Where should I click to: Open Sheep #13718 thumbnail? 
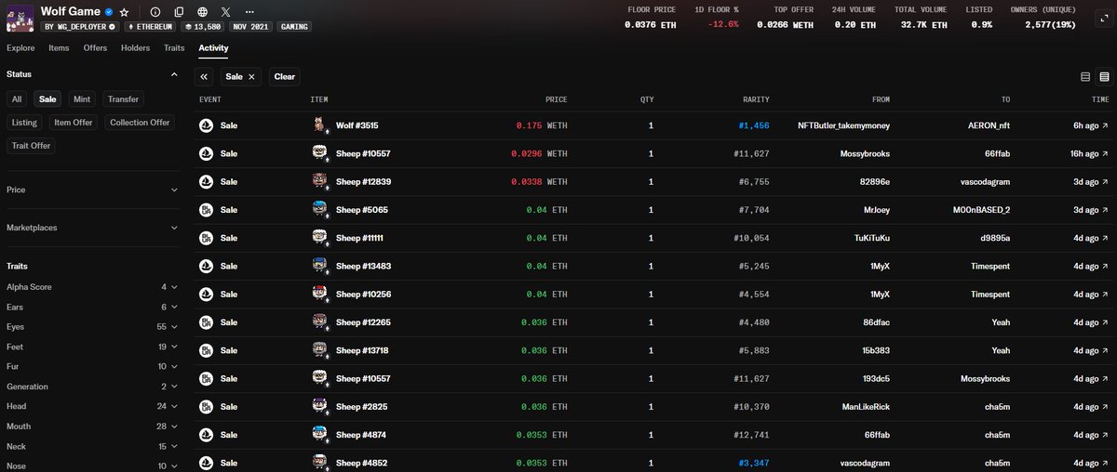tap(319, 349)
